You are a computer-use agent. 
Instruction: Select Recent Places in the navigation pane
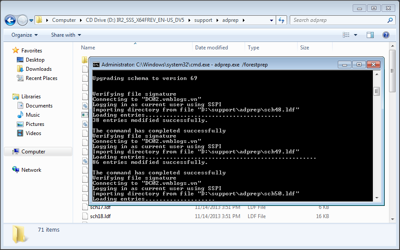(x=41, y=78)
